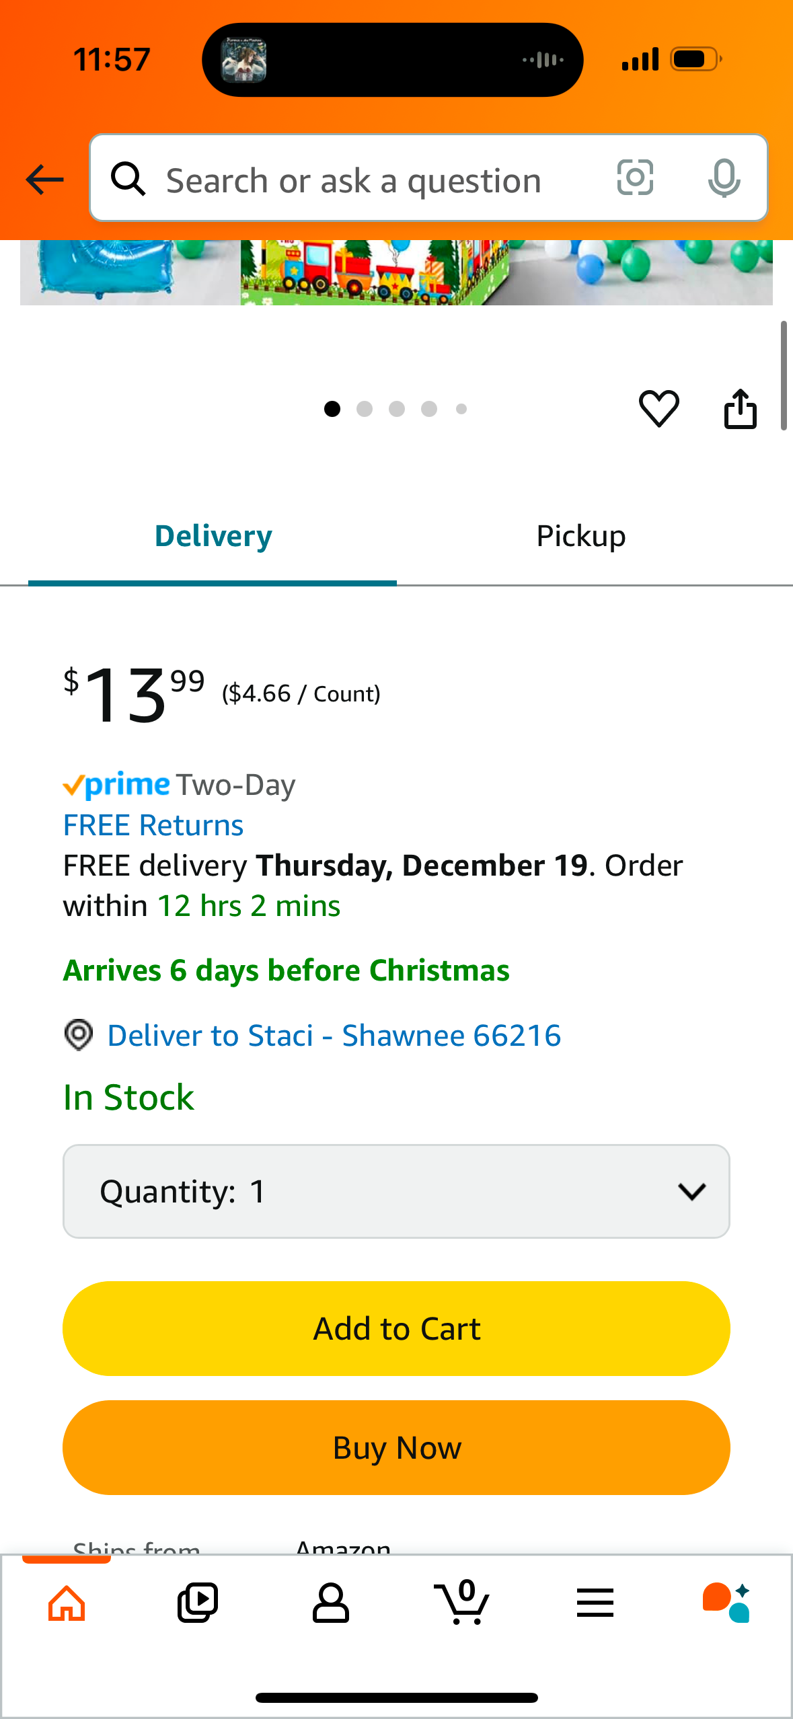Open camera lens search icon

pos(635,178)
